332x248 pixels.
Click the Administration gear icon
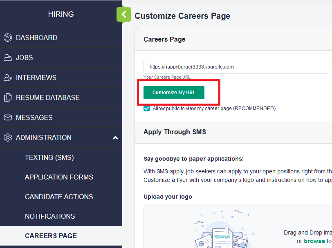coord(7,137)
